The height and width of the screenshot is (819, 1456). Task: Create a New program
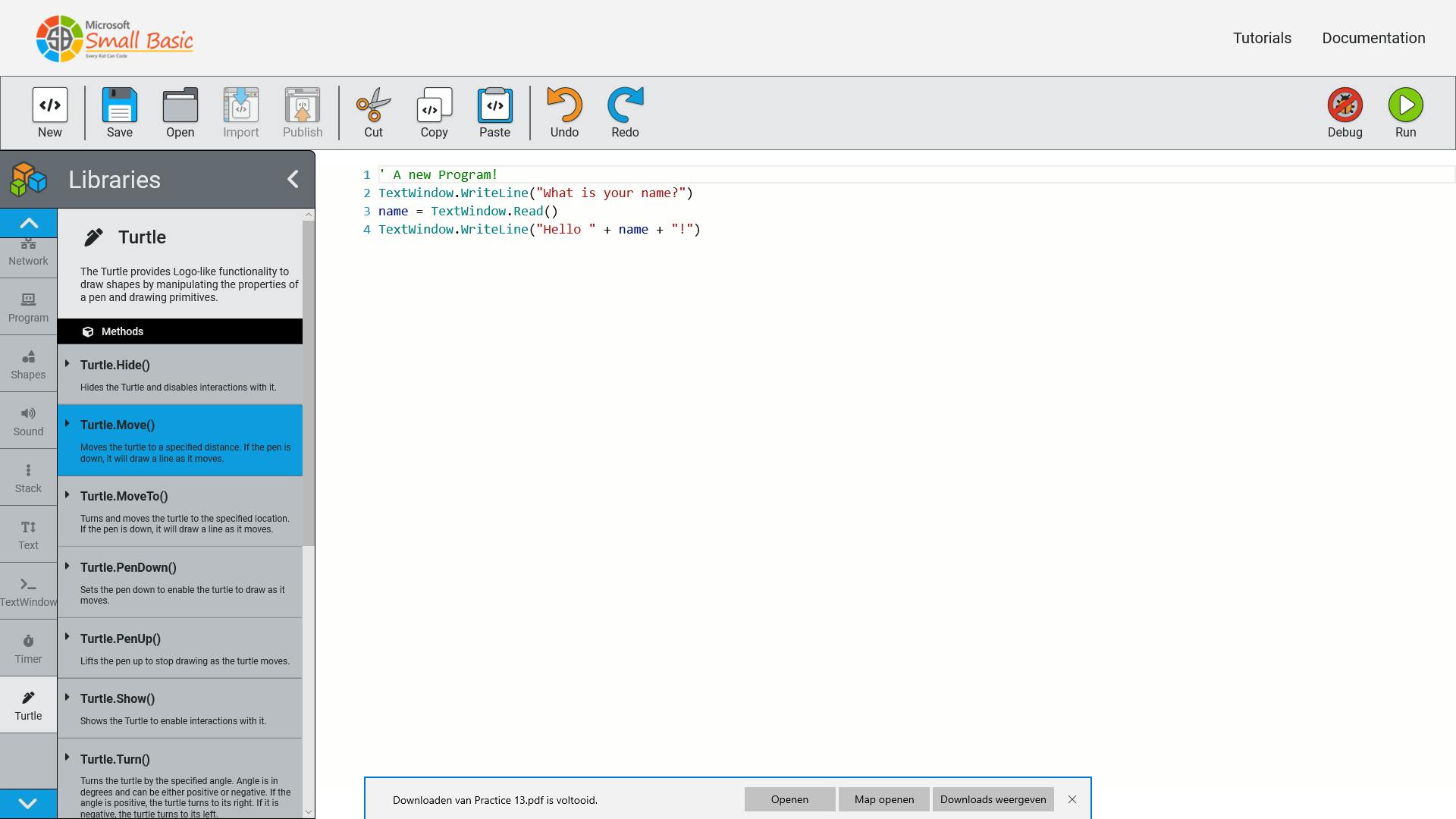coord(49,112)
